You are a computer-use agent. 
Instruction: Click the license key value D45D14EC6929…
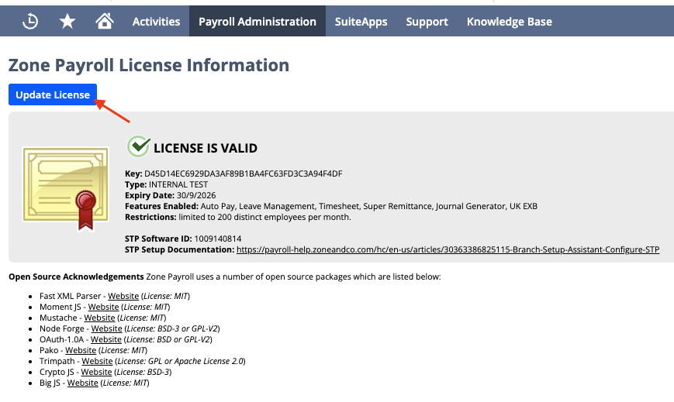244,174
